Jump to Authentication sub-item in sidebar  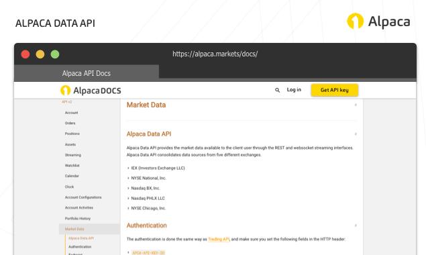(x=80, y=247)
